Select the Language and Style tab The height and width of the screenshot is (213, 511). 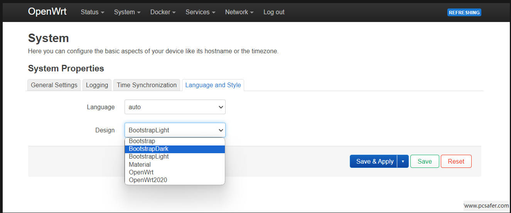(x=213, y=85)
